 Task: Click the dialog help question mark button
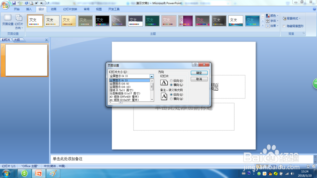[x=195, y=64]
